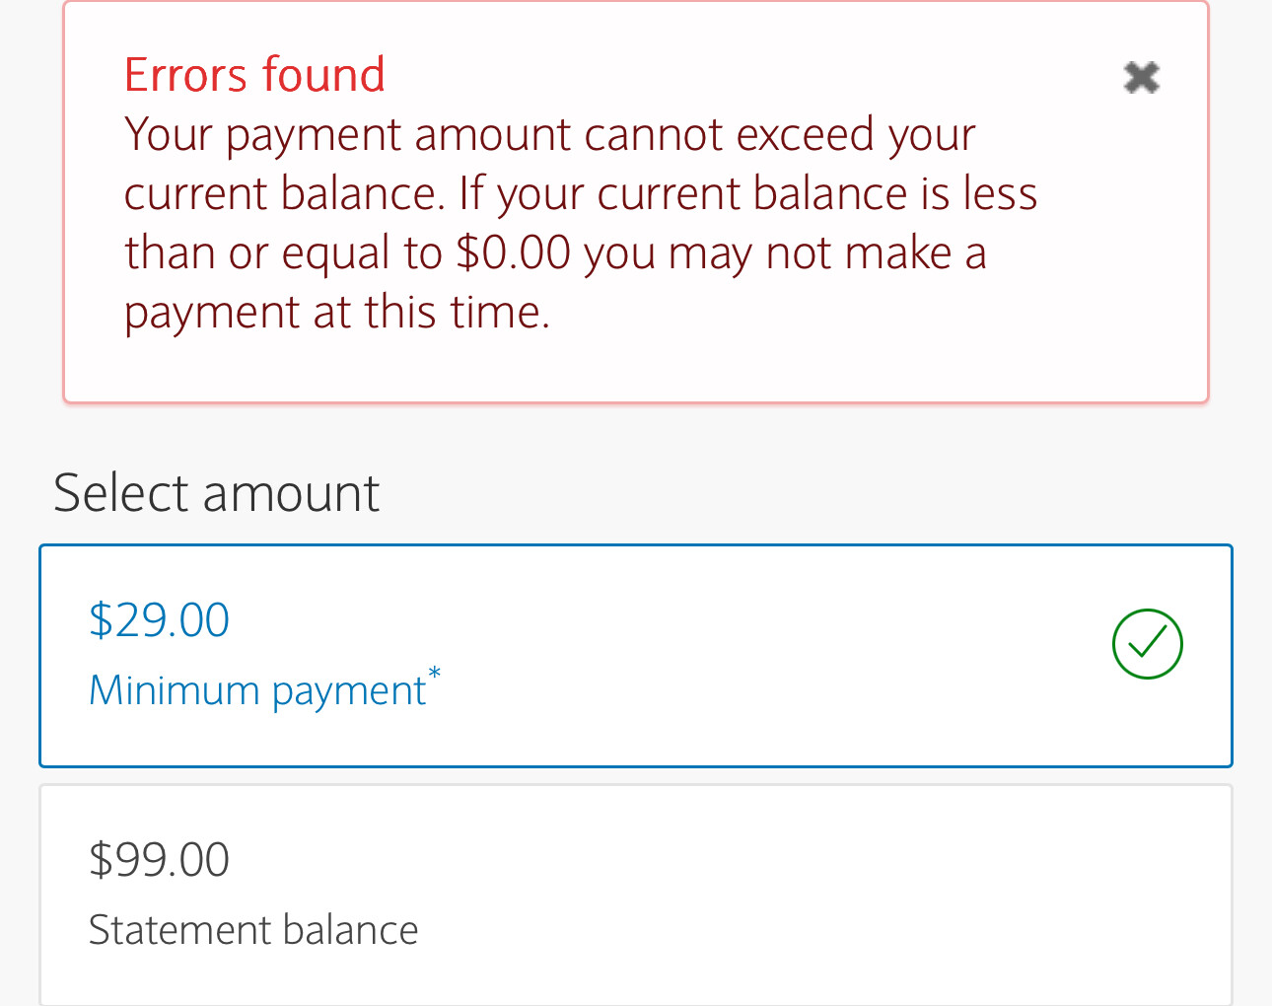Click the "$0.00" value in error message
Viewport: 1272px width, 1006px height.
coord(513,253)
